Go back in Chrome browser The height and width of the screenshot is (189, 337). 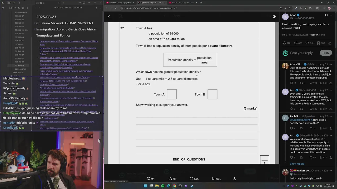click(107, 8)
